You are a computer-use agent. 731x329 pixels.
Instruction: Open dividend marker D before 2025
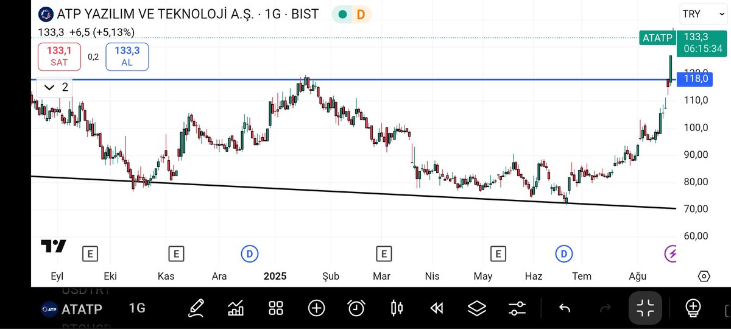pyautogui.click(x=249, y=253)
